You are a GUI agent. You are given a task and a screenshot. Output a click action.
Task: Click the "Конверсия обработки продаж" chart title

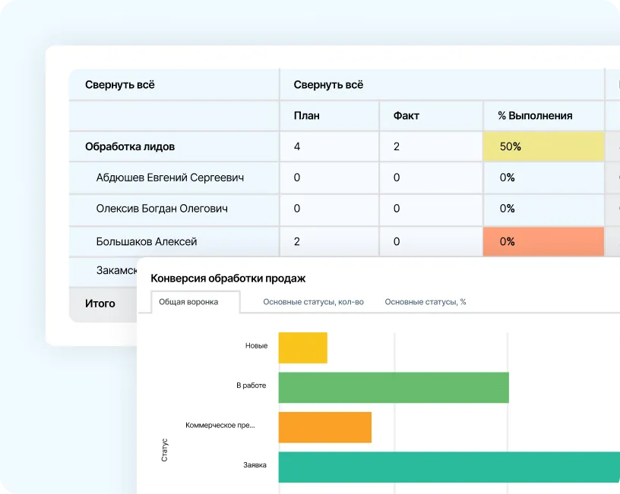tap(228, 278)
